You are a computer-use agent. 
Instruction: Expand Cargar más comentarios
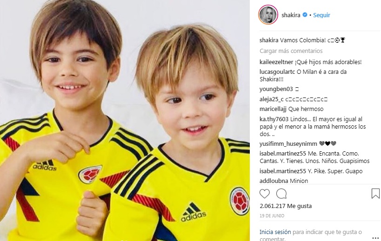[x=291, y=51]
